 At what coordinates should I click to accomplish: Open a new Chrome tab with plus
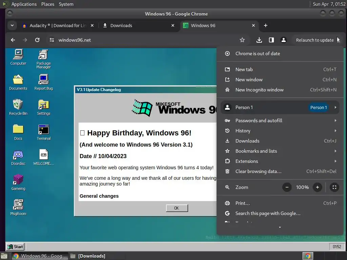(266, 25)
